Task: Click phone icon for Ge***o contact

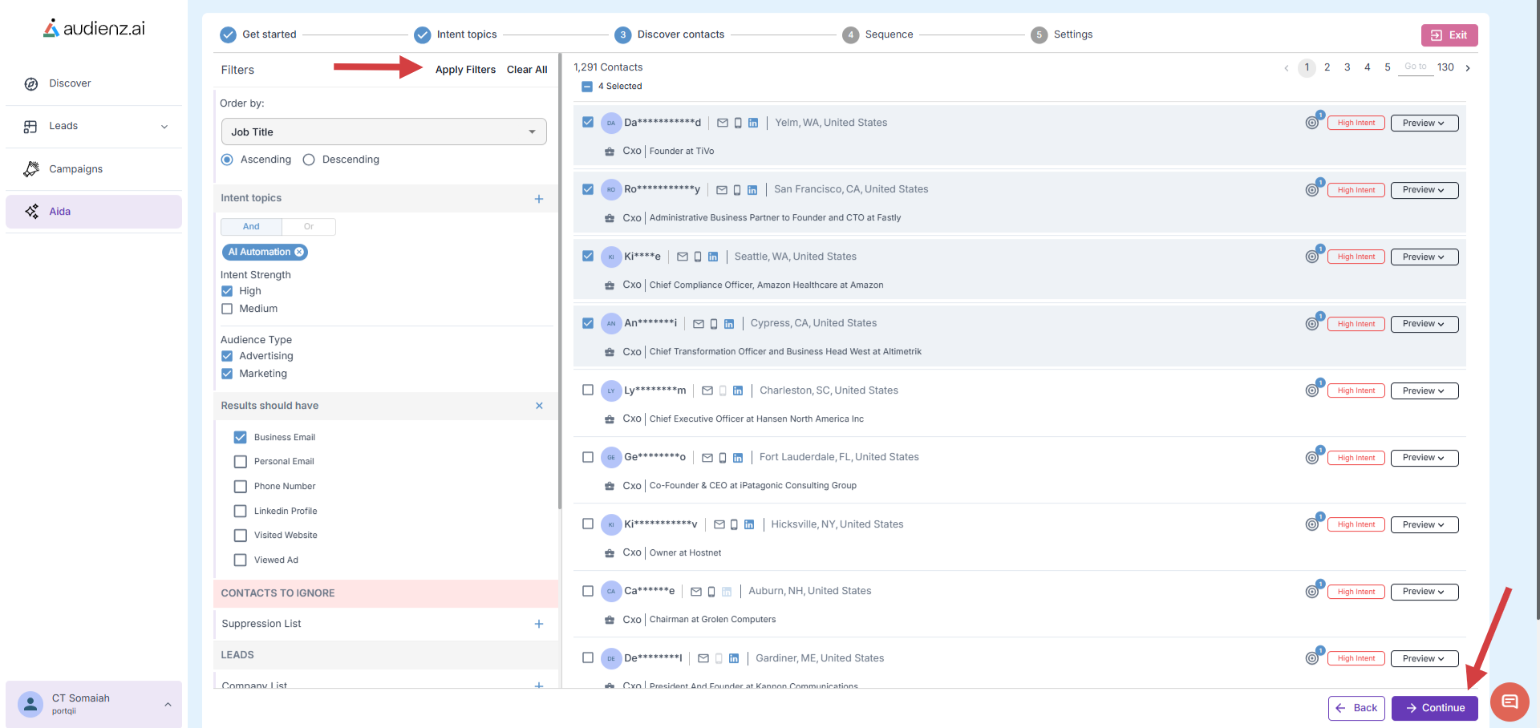Action: point(723,458)
